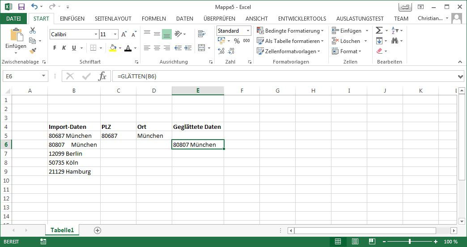Expand the formula bar with chevron
This screenshot has width=467, height=247.
(460, 77)
